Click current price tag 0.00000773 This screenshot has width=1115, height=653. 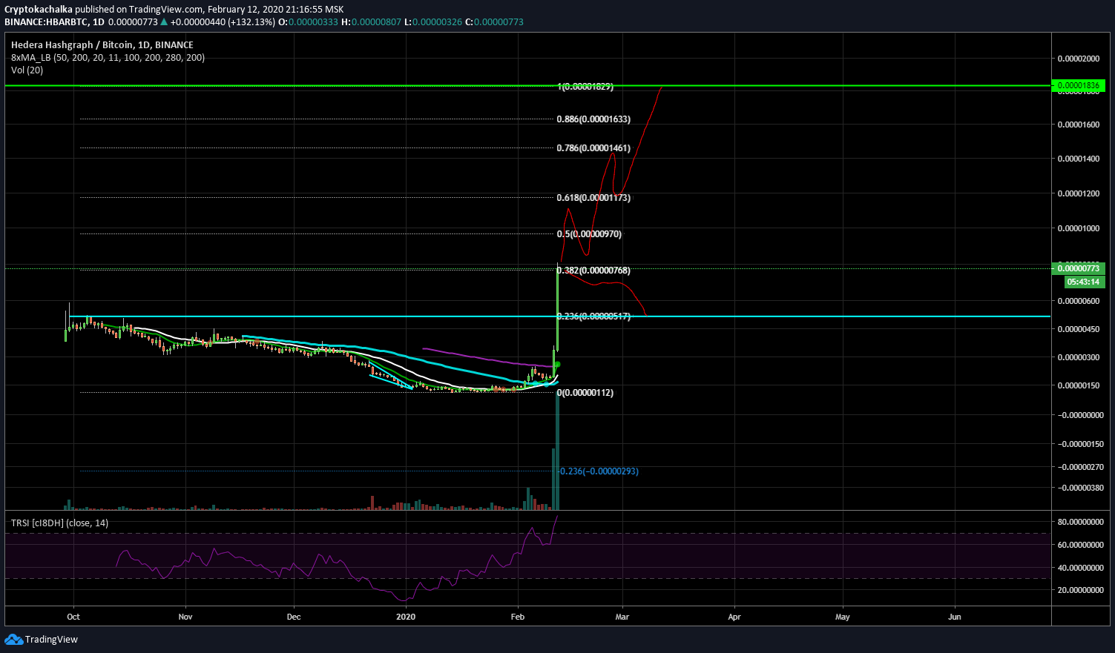(x=1078, y=268)
